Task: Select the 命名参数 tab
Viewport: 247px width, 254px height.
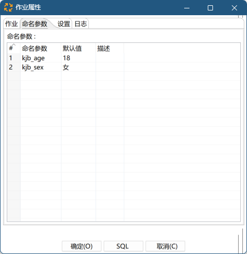Action: point(35,24)
